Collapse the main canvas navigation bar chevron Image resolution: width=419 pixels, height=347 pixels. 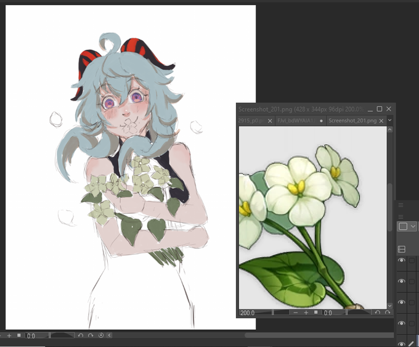(x=109, y=335)
